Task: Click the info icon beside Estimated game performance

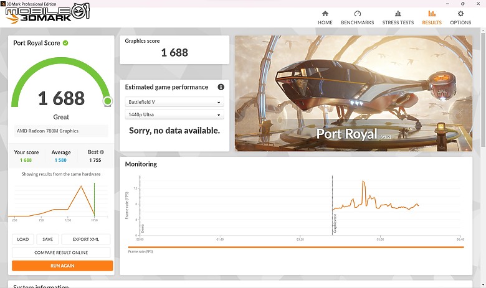Action: [221, 87]
